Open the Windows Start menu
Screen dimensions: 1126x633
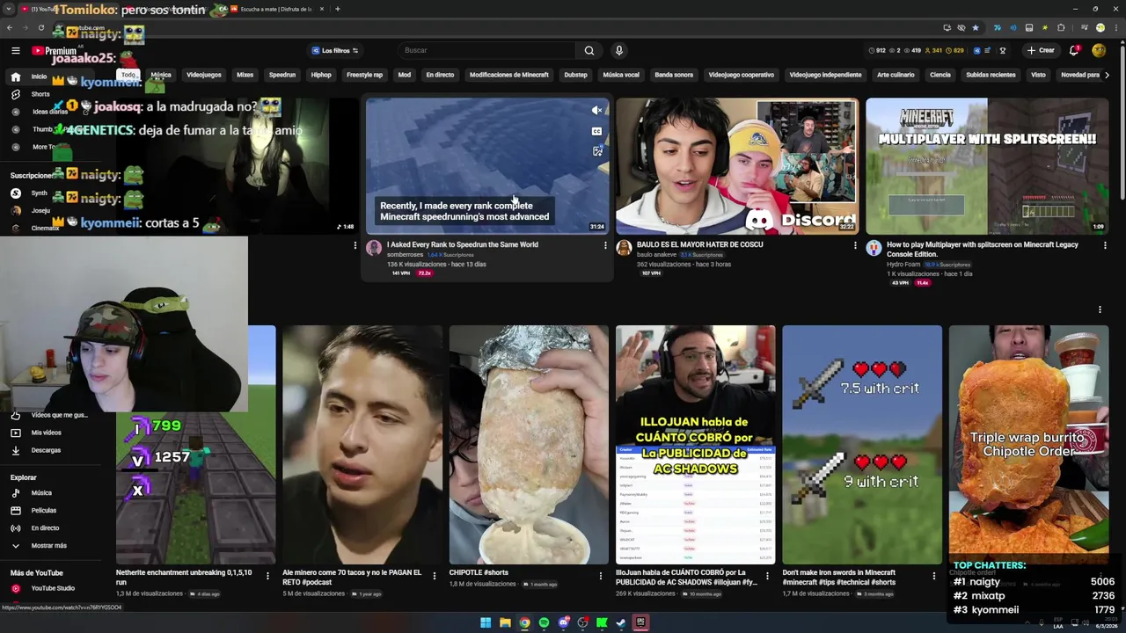[x=486, y=622]
